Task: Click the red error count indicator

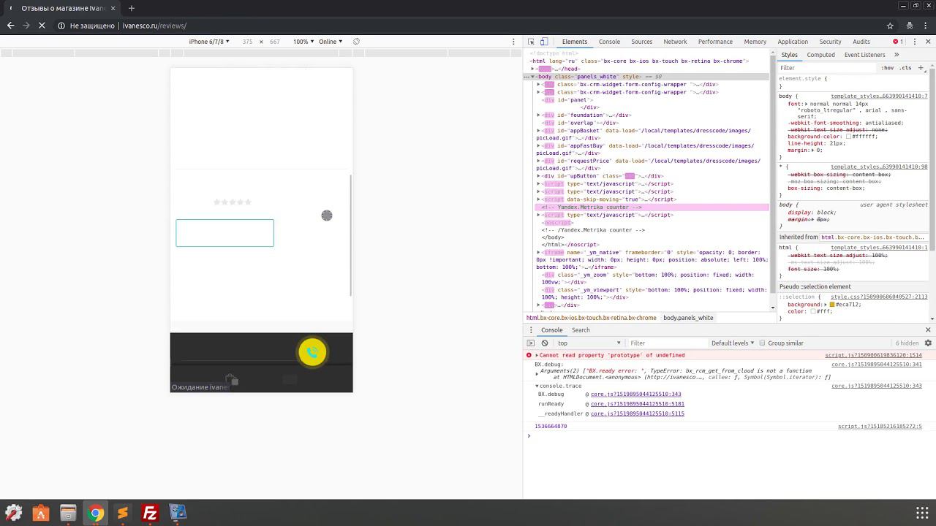Action: tap(898, 42)
